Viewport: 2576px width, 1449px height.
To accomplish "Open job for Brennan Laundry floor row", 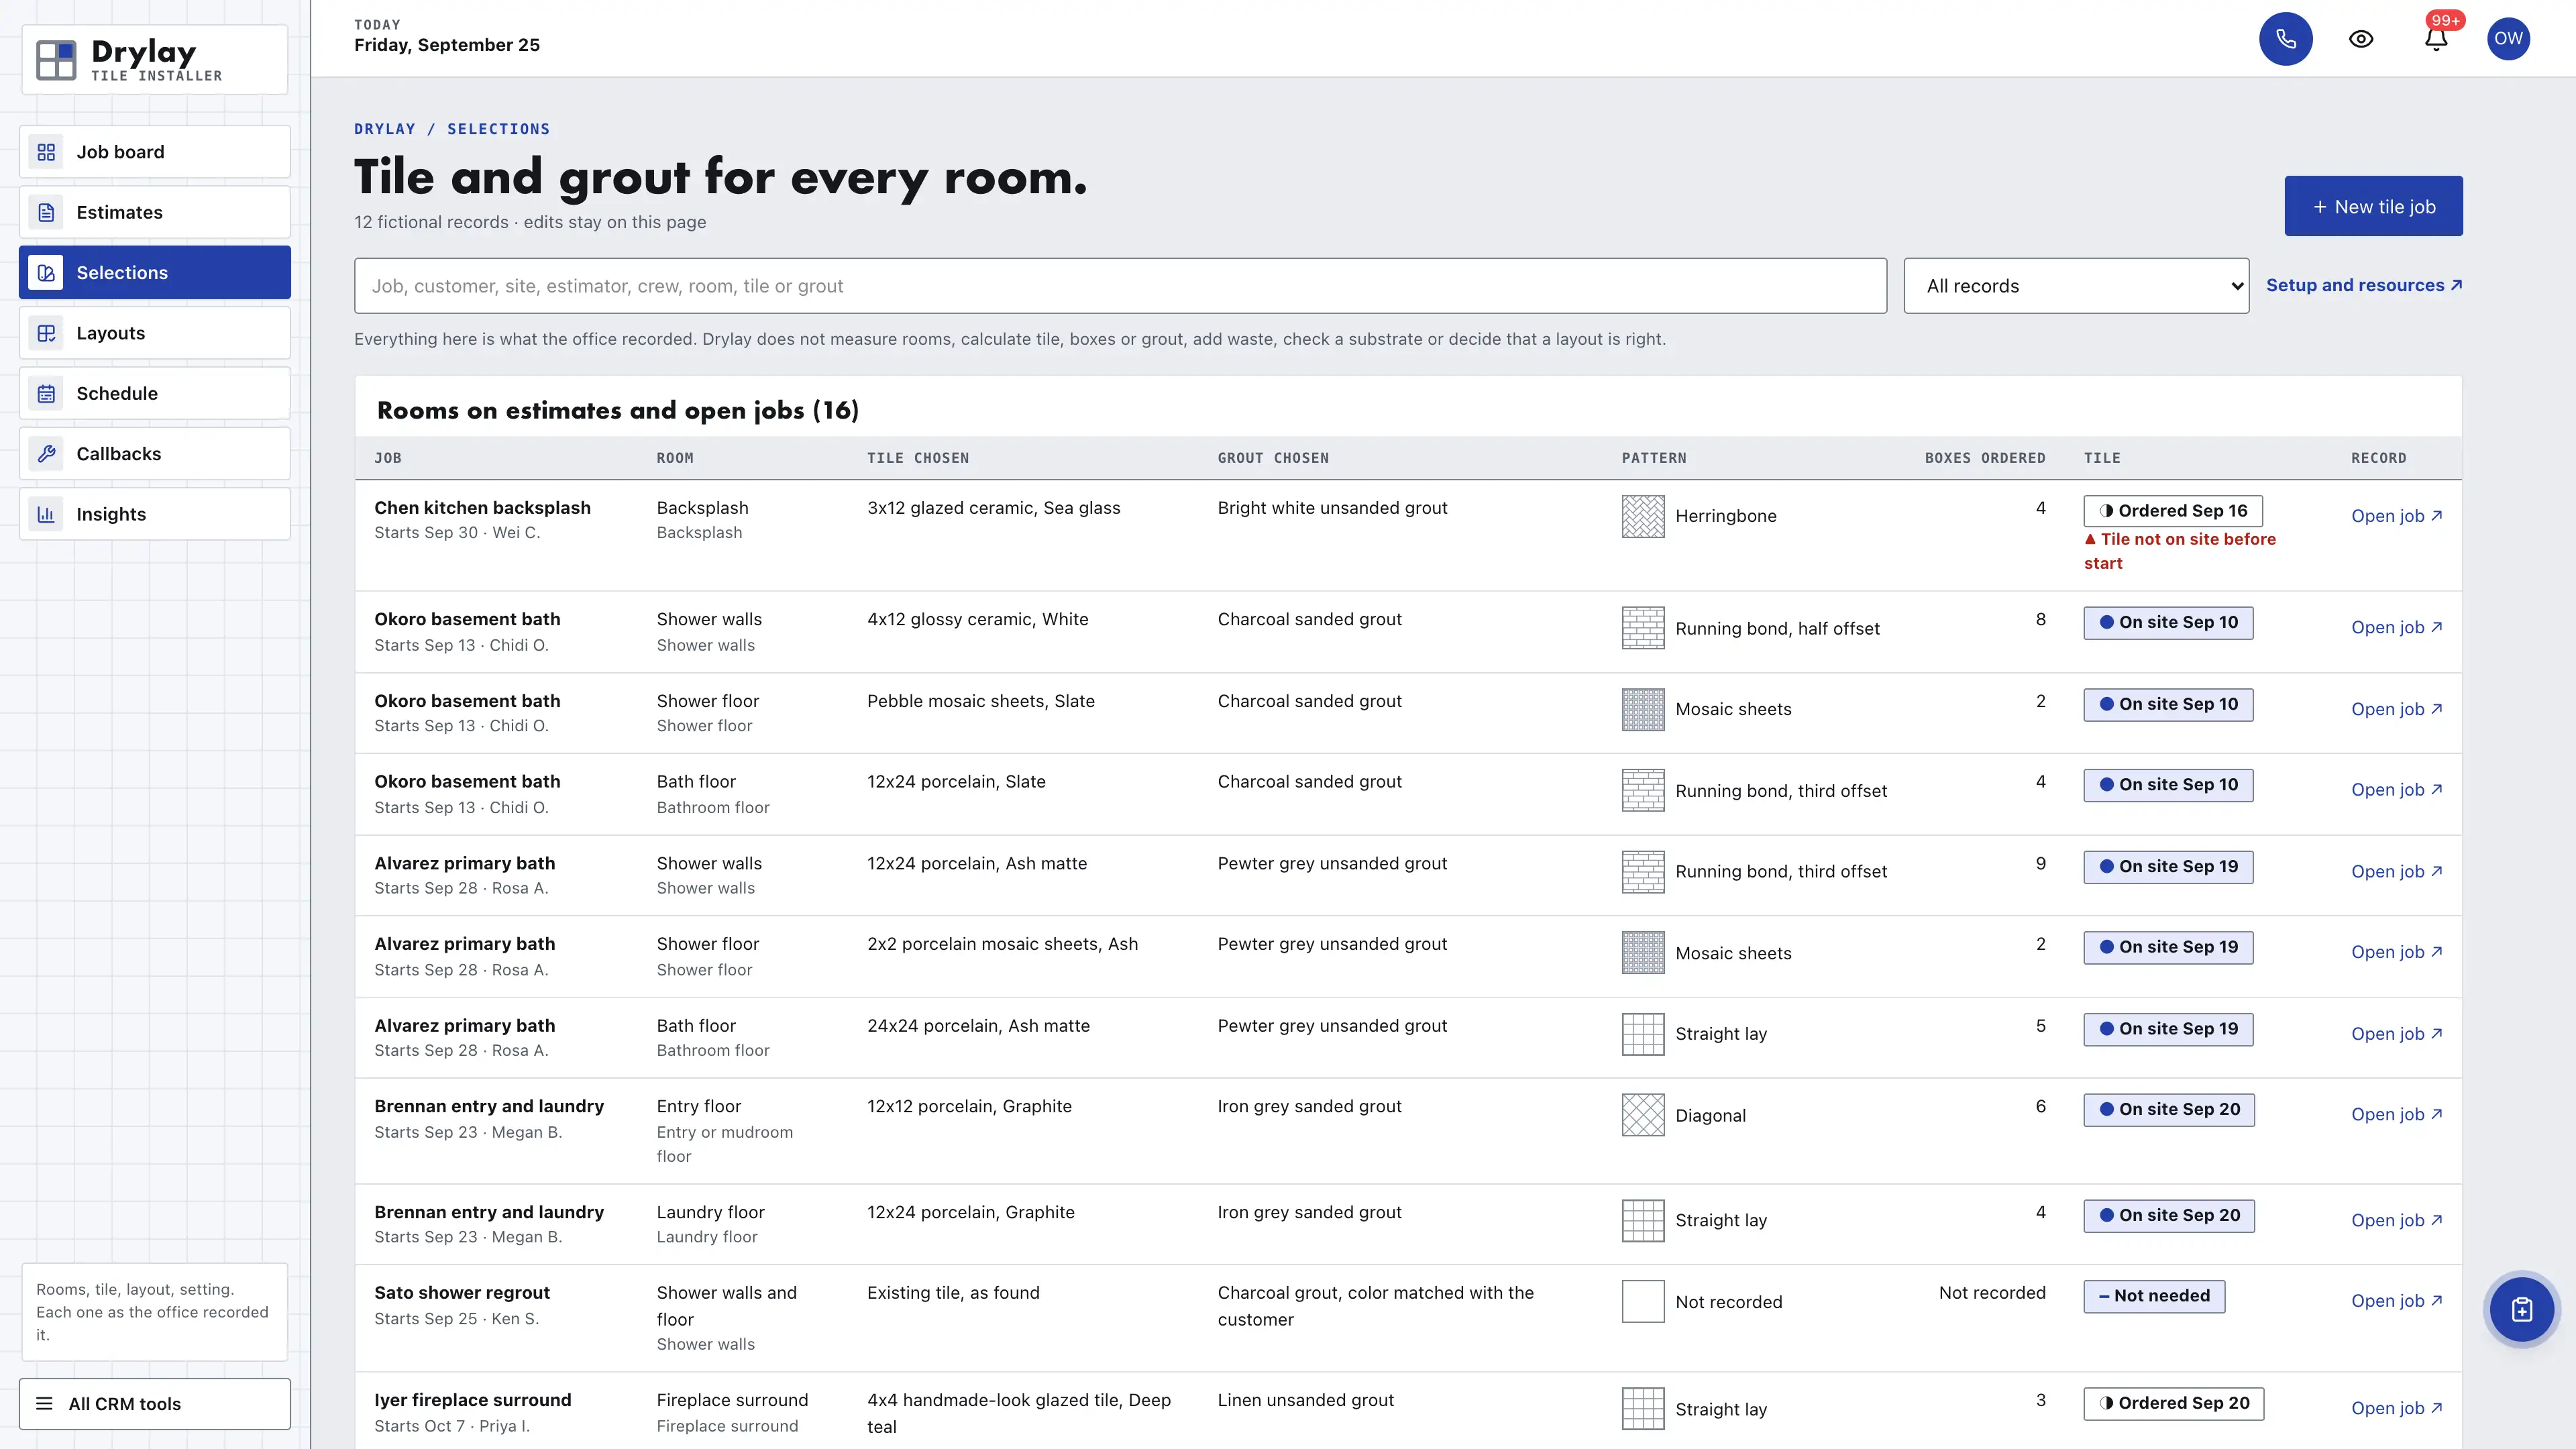I will pos(2396,1220).
